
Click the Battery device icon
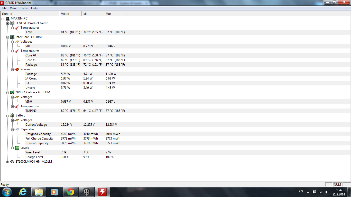click(12, 115)
